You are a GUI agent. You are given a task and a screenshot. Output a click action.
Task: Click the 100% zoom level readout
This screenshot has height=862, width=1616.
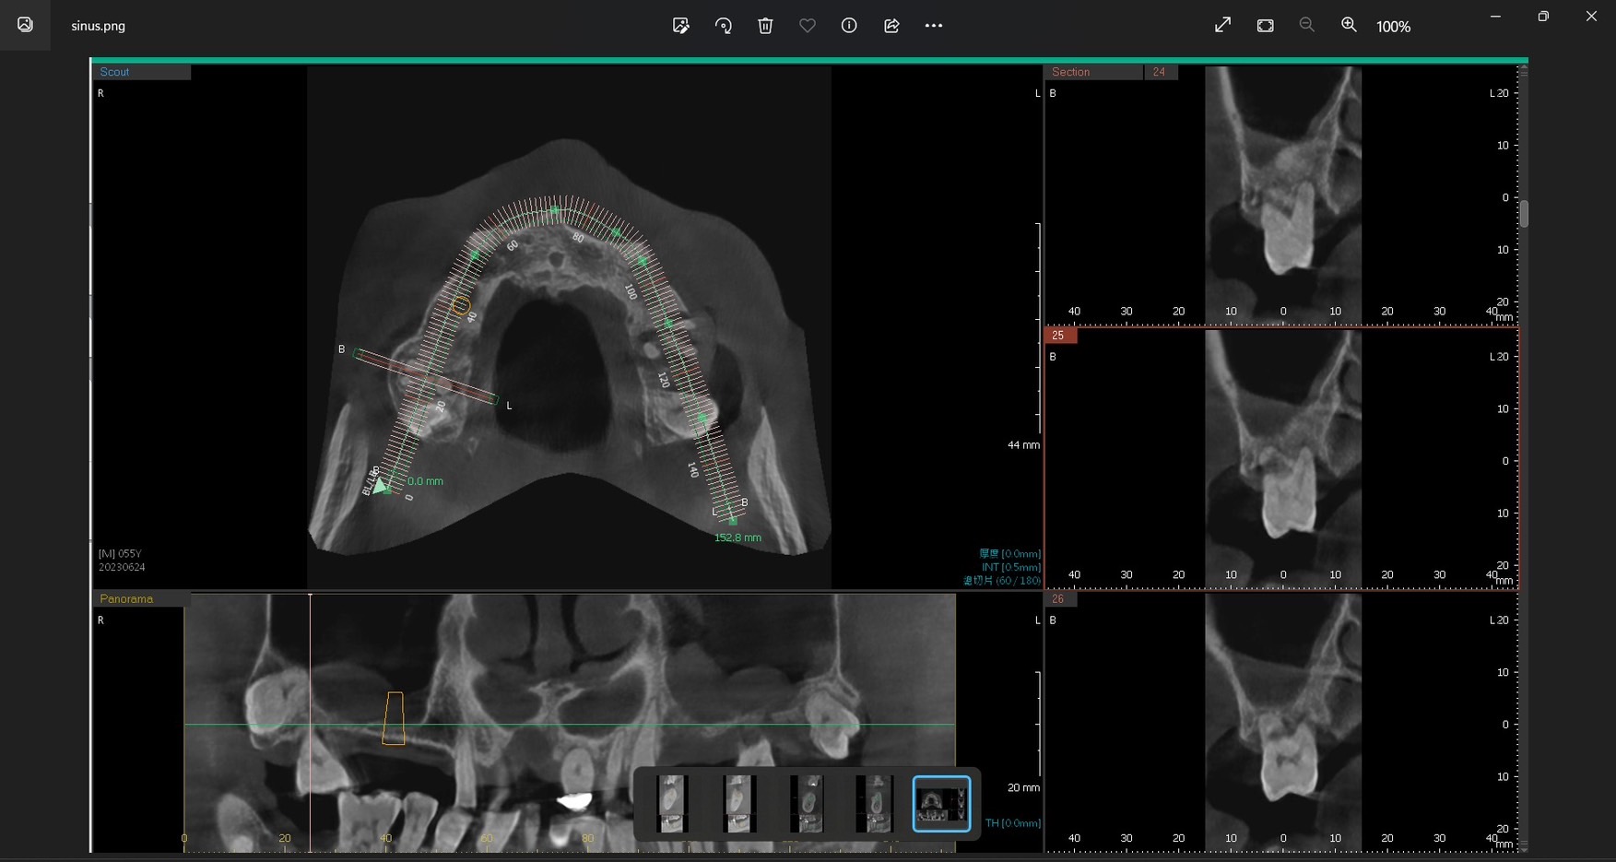1394,27
